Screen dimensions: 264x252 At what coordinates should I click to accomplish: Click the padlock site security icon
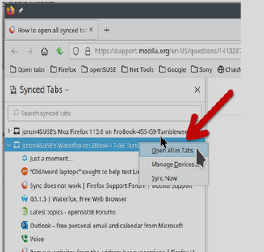(x=88, y=51)
